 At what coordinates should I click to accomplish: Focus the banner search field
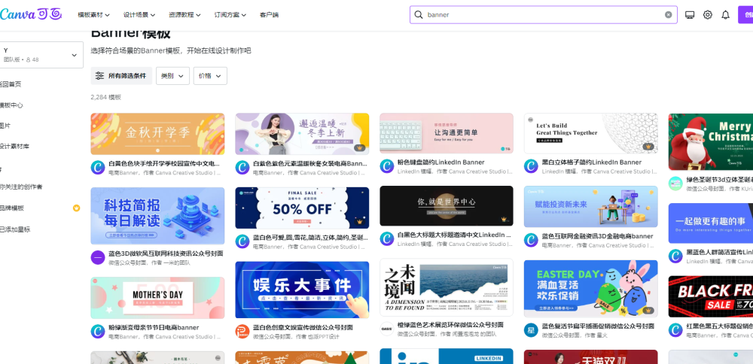click(543, 15)
